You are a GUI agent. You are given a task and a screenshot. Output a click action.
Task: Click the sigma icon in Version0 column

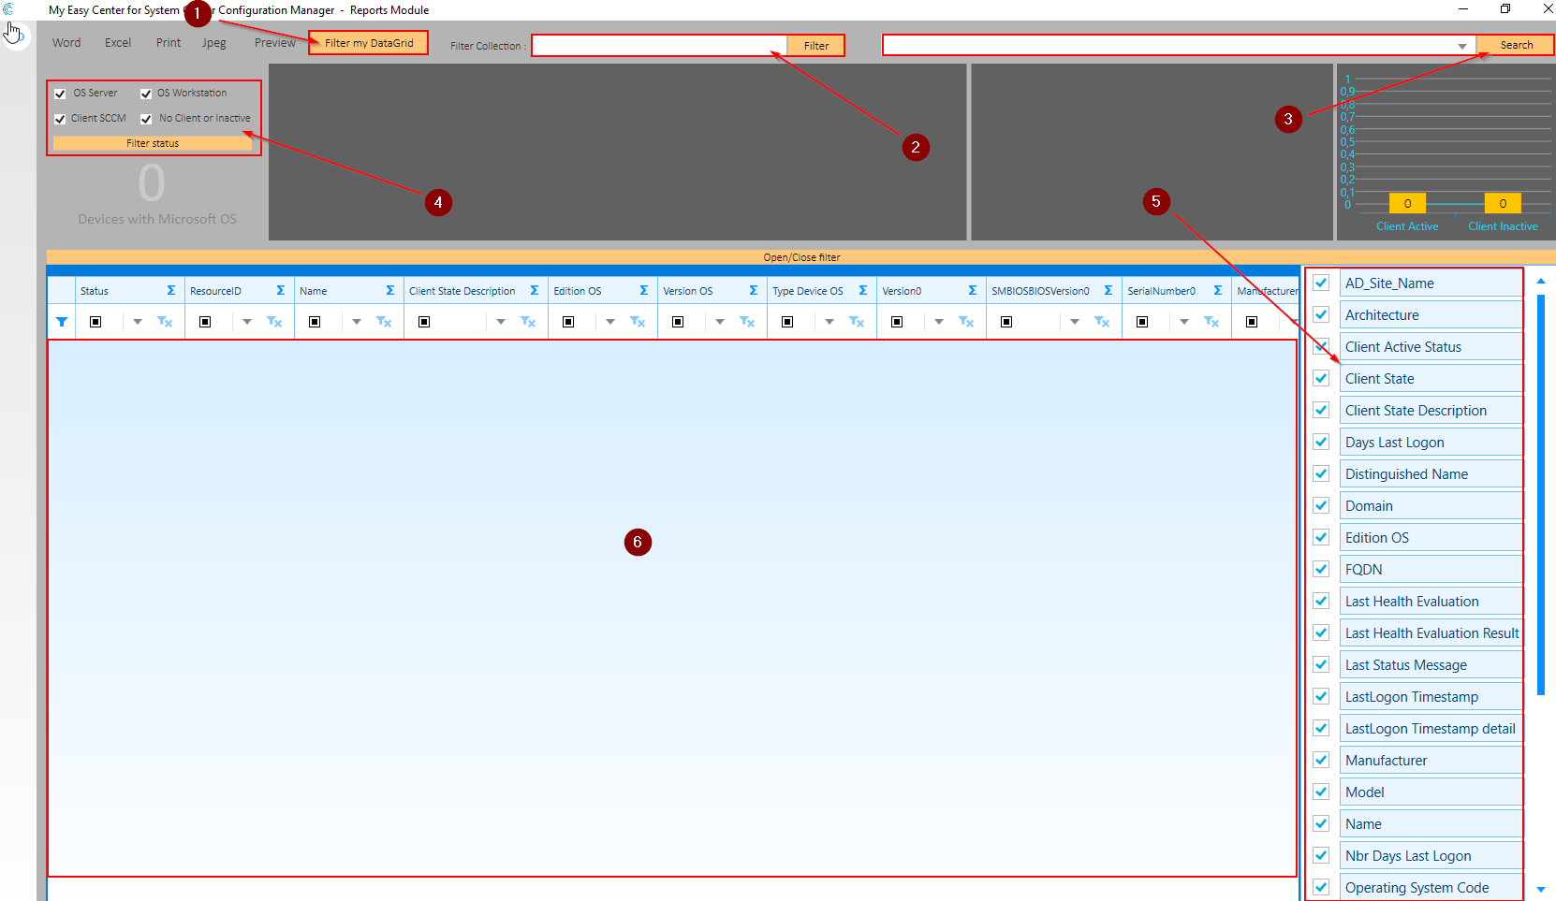pos(972,291)
